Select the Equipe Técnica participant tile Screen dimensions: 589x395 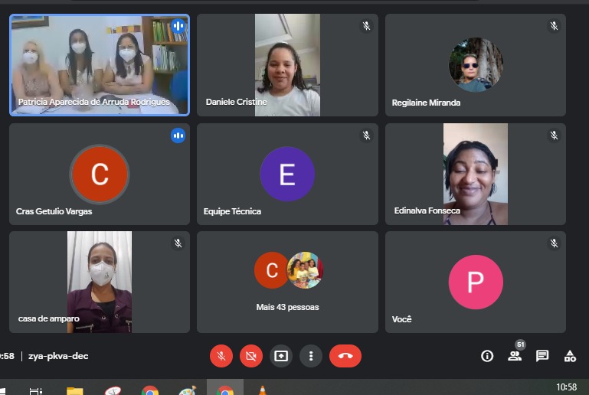pos(287,174)
